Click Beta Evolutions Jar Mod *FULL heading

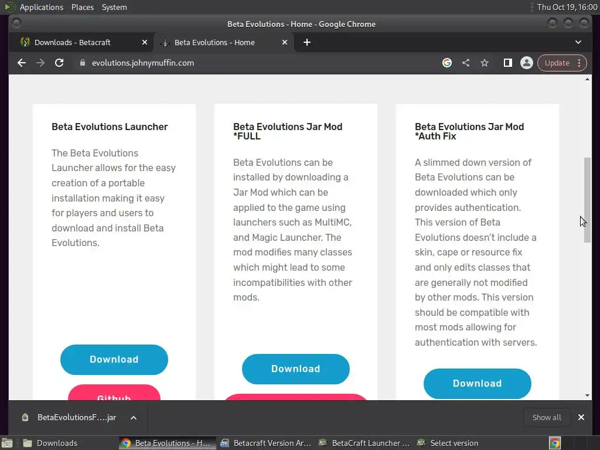pos(288,131)
